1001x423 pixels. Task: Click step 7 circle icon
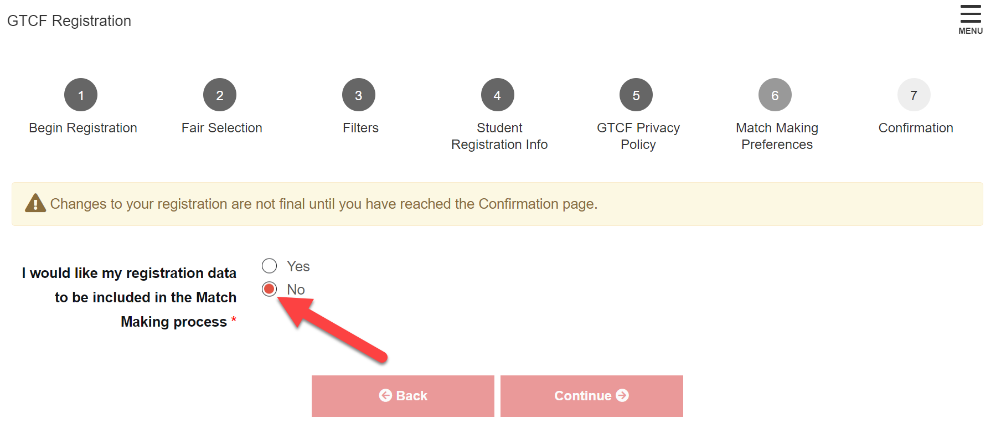click(x=914, y=95)
